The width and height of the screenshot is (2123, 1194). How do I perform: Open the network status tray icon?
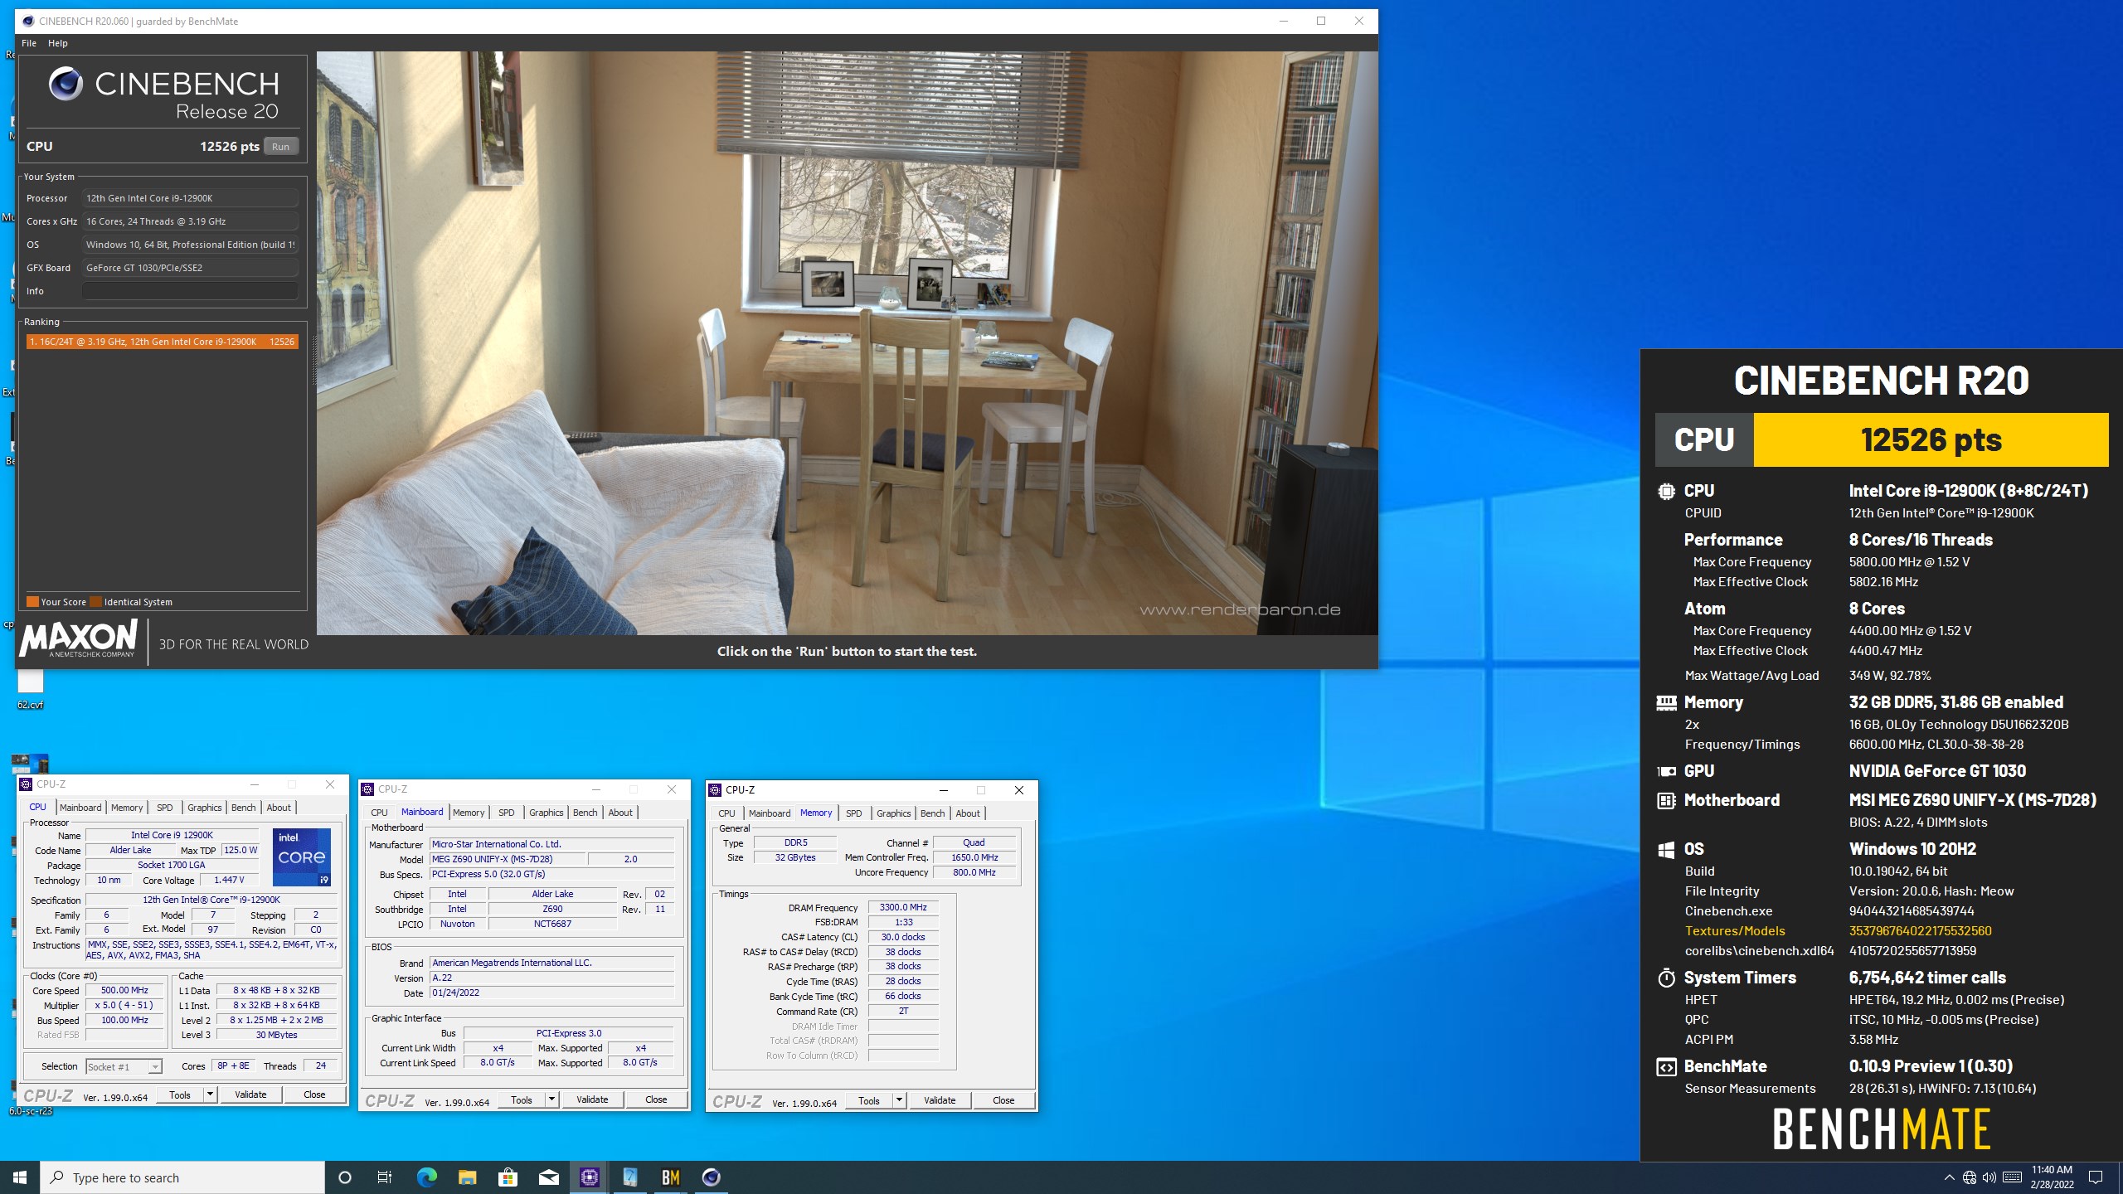[x=1969, y=1177]
